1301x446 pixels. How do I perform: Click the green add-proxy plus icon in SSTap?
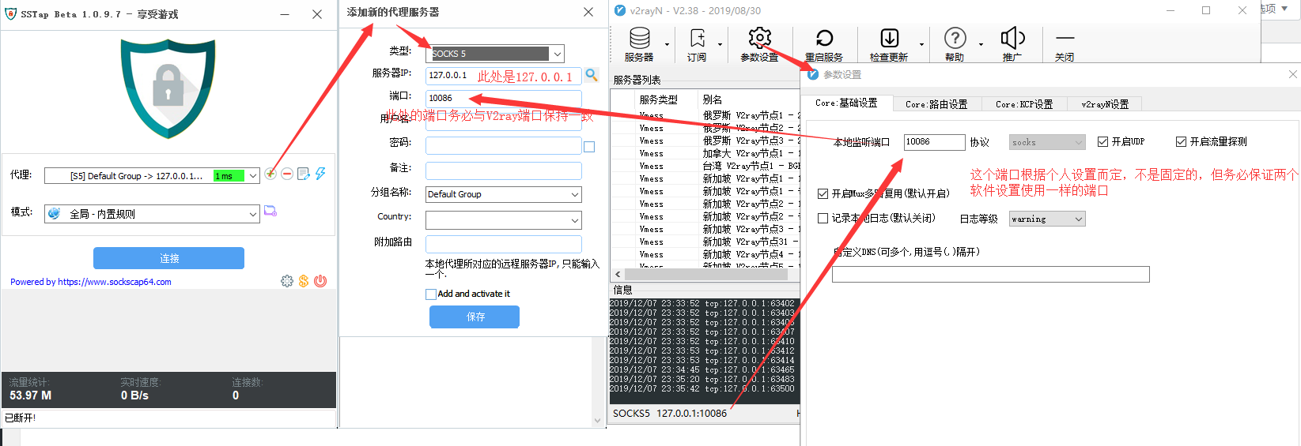click(x=270, y=174)
